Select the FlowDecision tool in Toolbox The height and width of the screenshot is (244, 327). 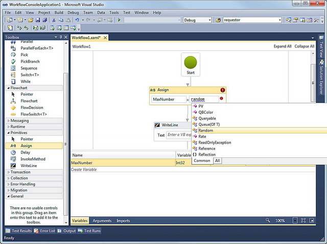34,107
